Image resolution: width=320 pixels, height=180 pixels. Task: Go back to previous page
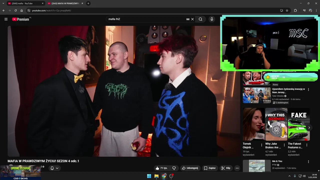pos(3,10)
